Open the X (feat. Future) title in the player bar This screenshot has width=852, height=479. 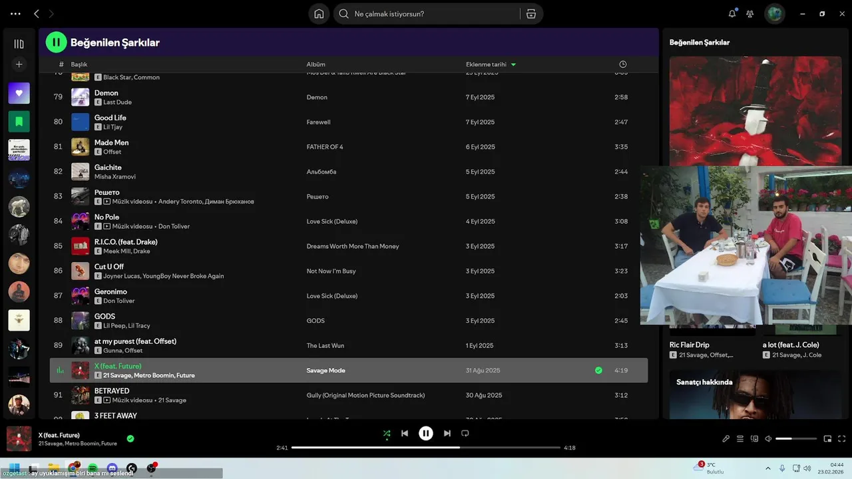click(59, 435)
